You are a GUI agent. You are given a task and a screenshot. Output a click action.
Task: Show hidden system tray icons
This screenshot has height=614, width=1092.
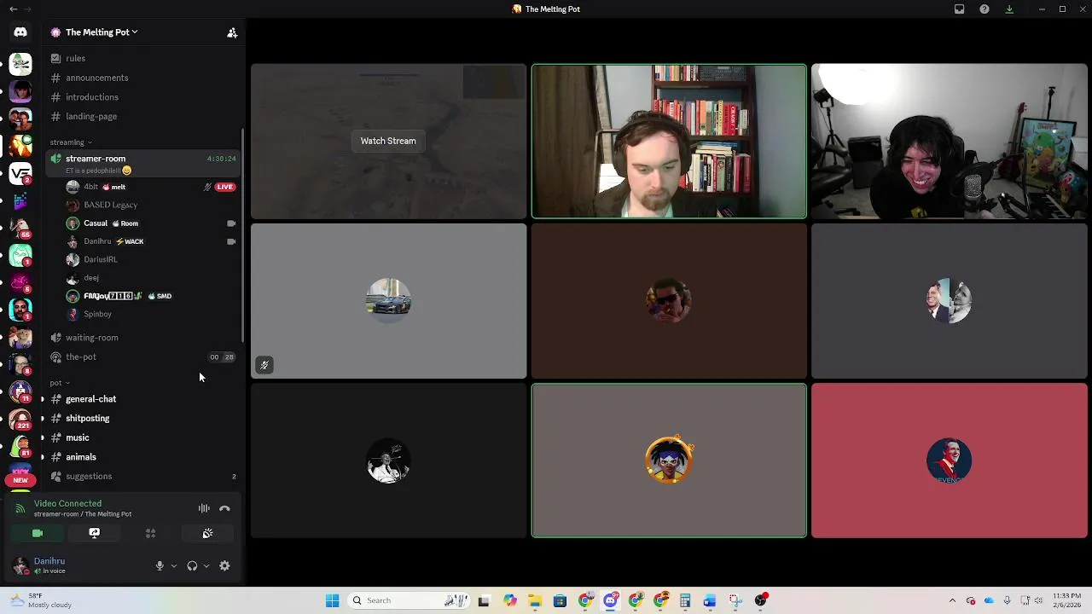952,600
